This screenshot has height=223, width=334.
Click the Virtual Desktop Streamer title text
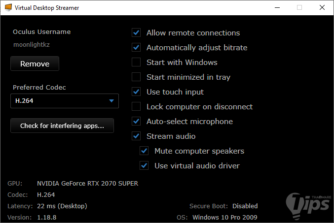(47, 8)
